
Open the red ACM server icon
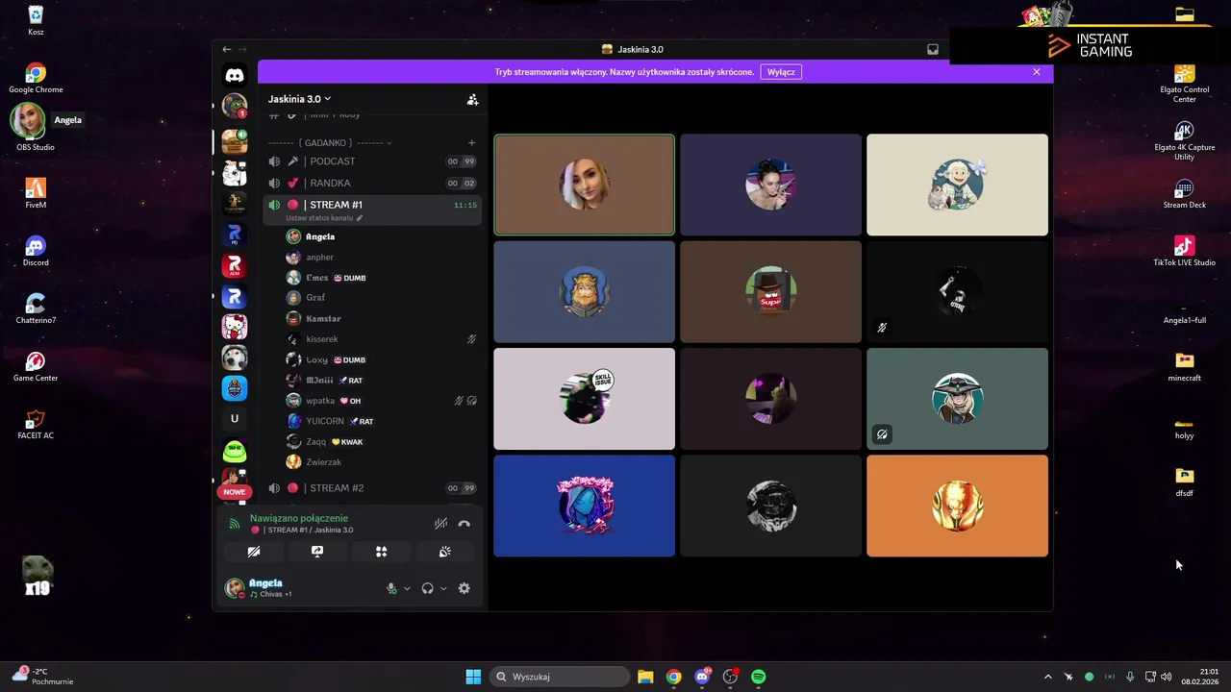tap(235, 265)
